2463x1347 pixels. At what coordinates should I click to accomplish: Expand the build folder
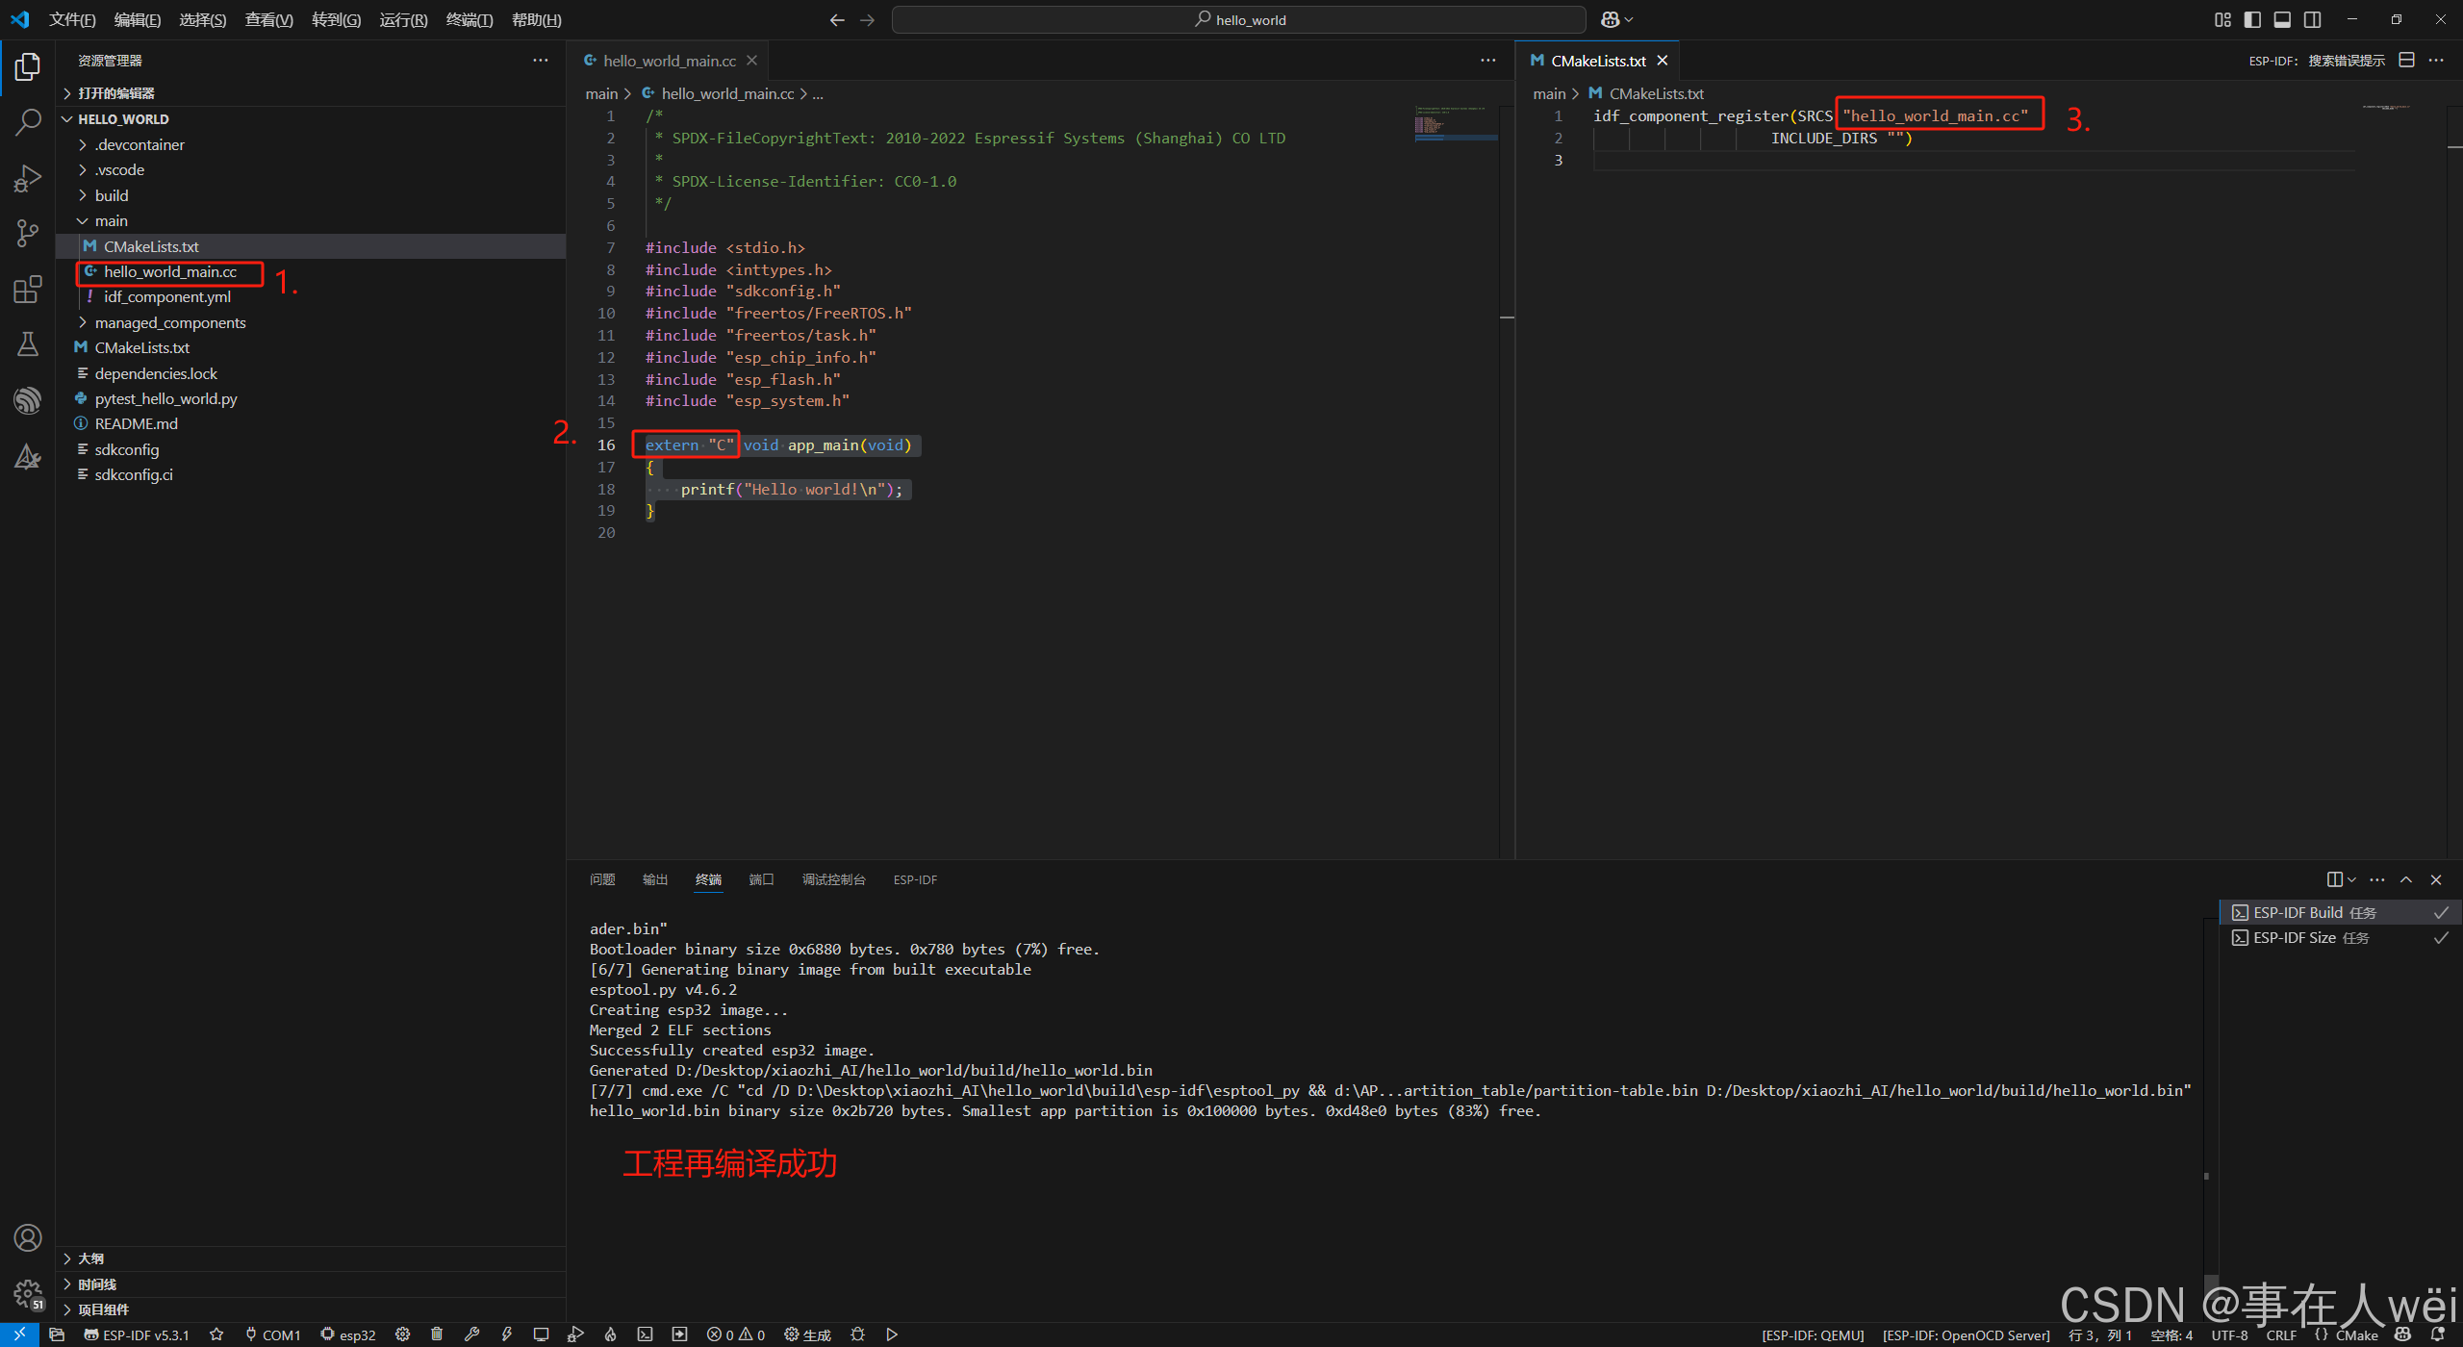112,195
